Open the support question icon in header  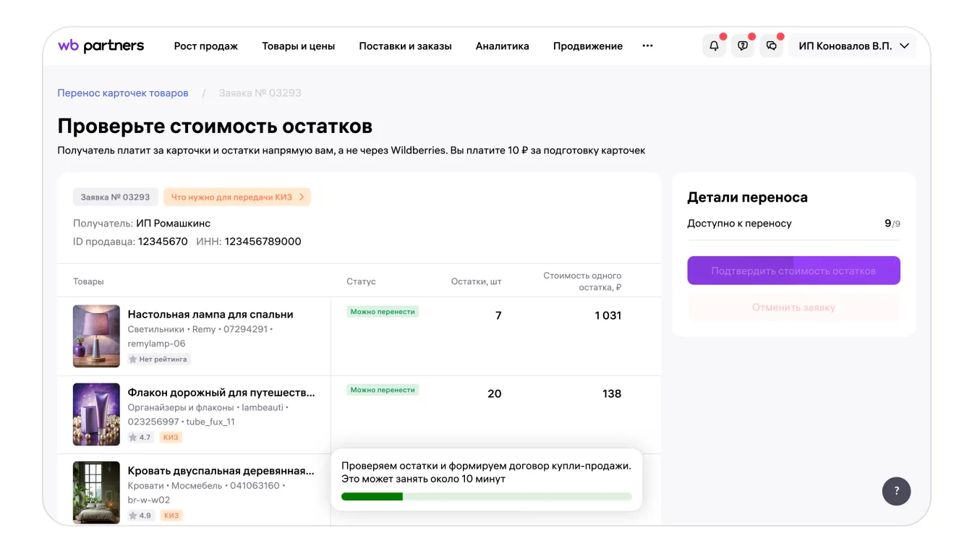743,46
